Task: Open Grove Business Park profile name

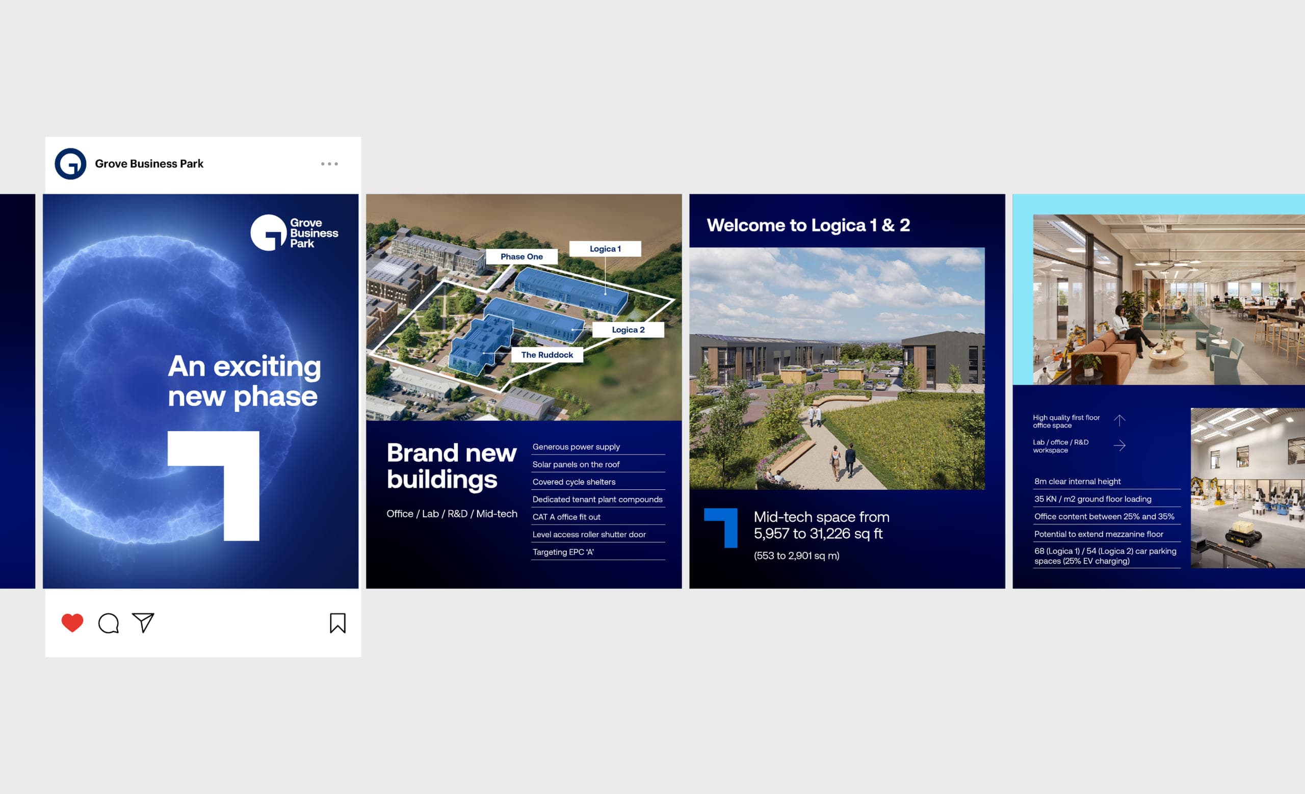Action: coord(149,164)
